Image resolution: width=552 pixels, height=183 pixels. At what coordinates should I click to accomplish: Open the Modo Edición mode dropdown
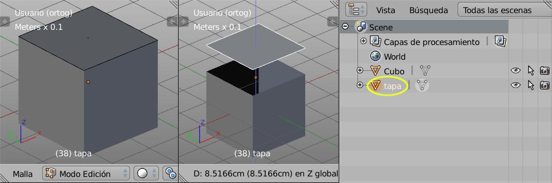86,173
